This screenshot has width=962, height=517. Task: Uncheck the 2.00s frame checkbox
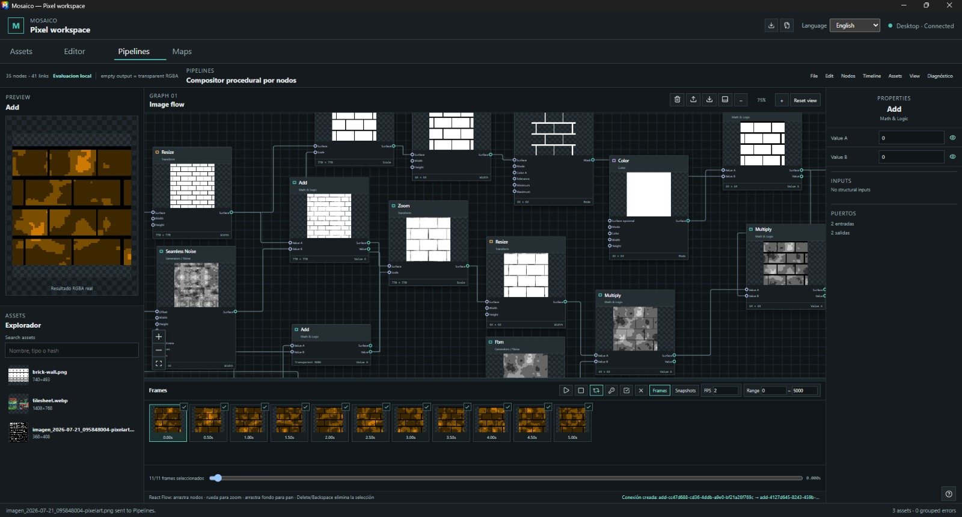click(x=346, y=407)
